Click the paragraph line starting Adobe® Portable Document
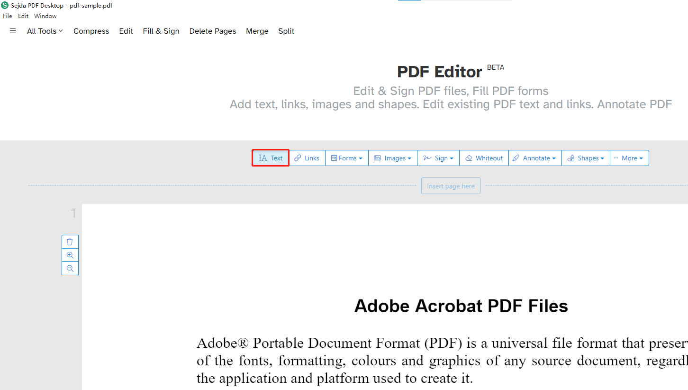Viewport: 688px width, 390px height. [442, 343]
